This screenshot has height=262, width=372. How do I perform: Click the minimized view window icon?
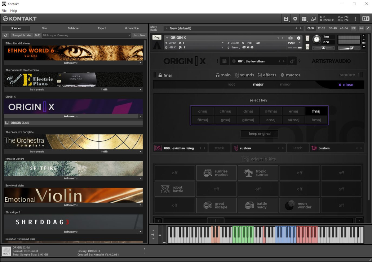coord(313,19)
